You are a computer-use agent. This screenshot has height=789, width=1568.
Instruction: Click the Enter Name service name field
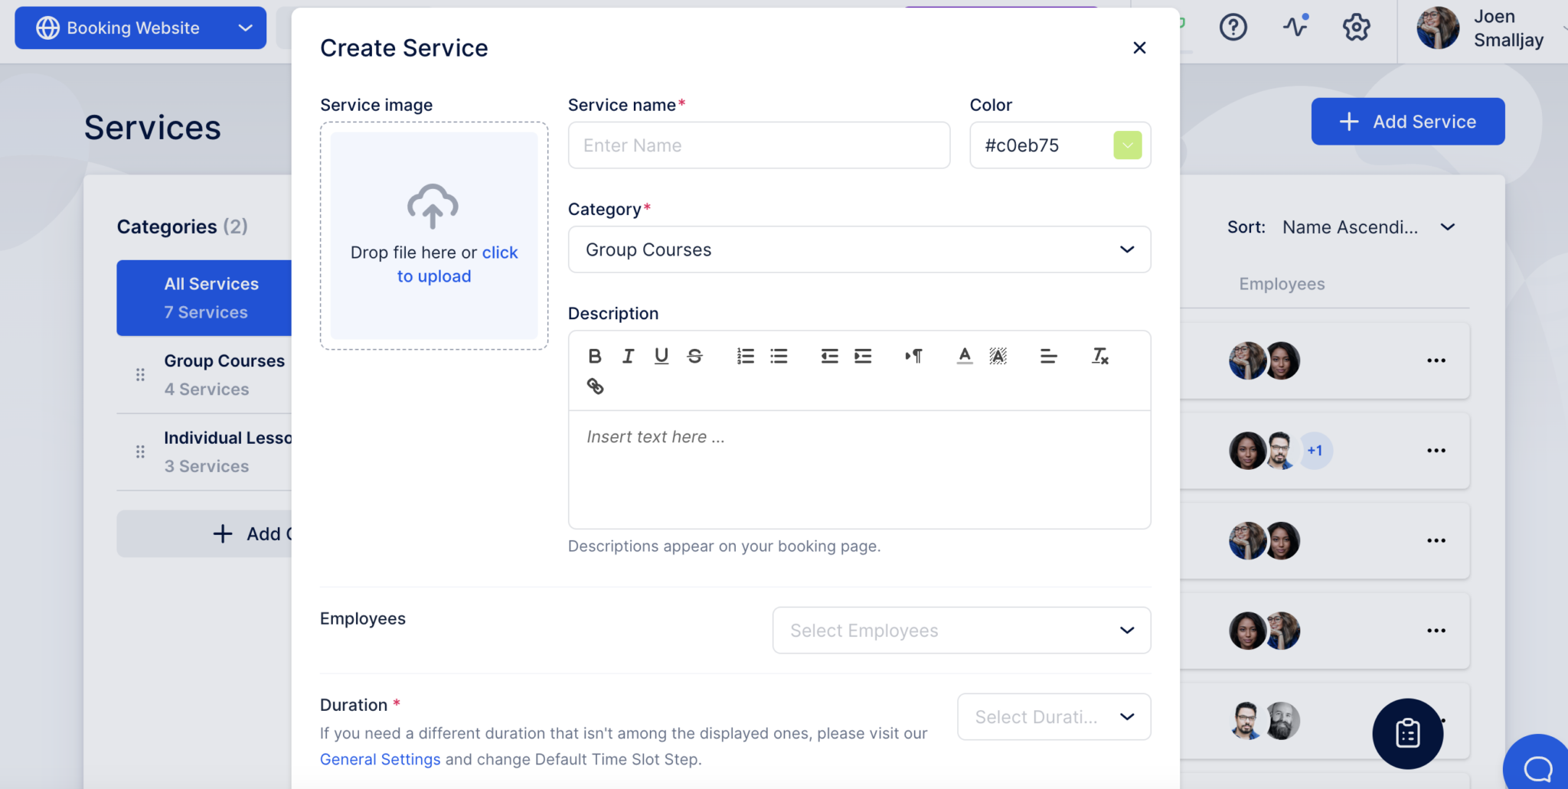pos(759,145)
